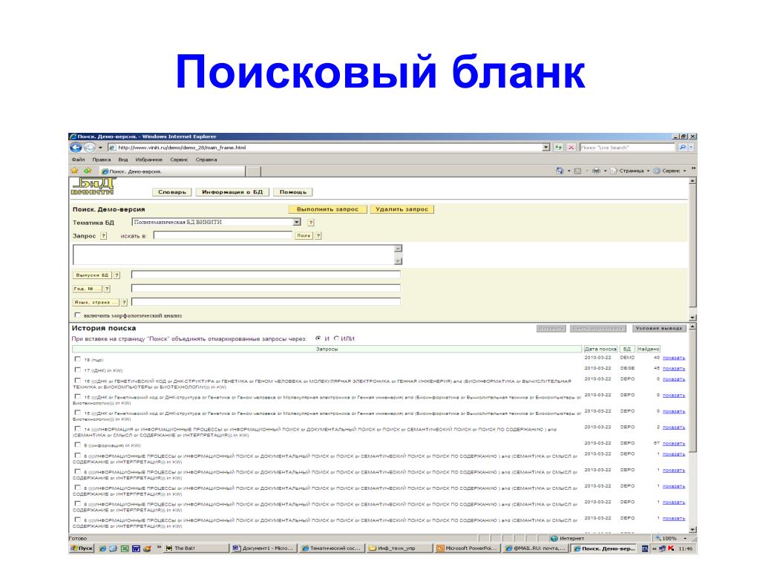Click the red Kaspersky tray icon
Image resolution: width=760 pixels, height=570 pixels.
pos(671,548)
